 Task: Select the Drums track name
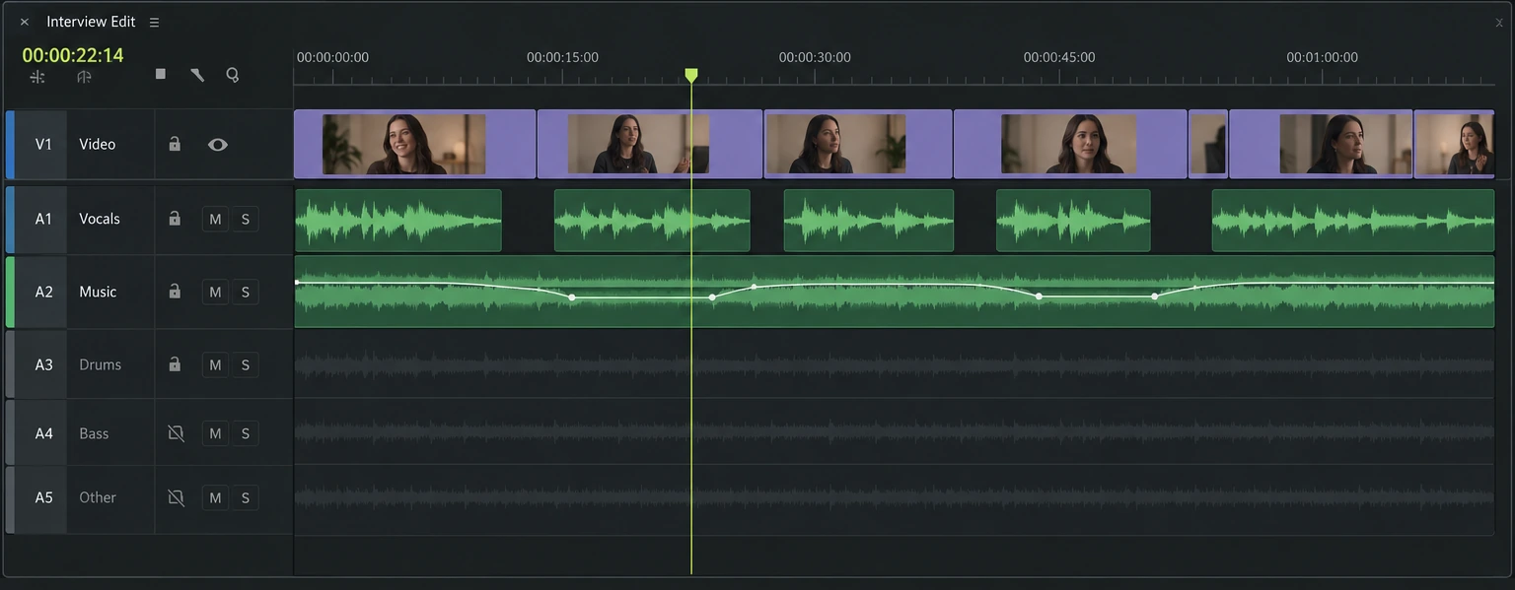point(101,364)
